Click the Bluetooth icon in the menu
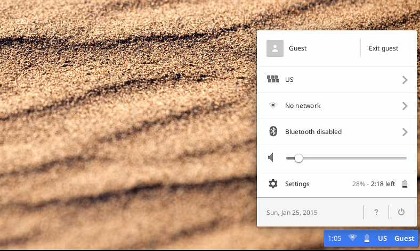This screenshot has width=420, height=251. [273, 132]
